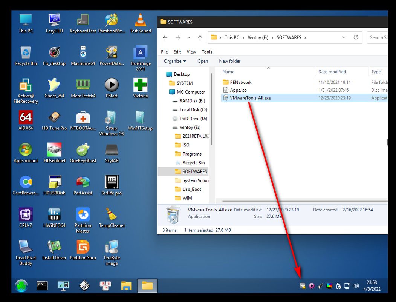Open the Edit menu
Viewport: 396px width, 302px height.
coord(177,52)
